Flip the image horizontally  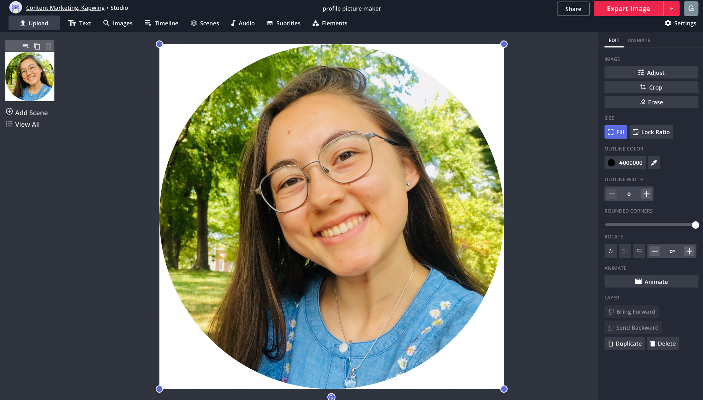click(x=625, y=251)
